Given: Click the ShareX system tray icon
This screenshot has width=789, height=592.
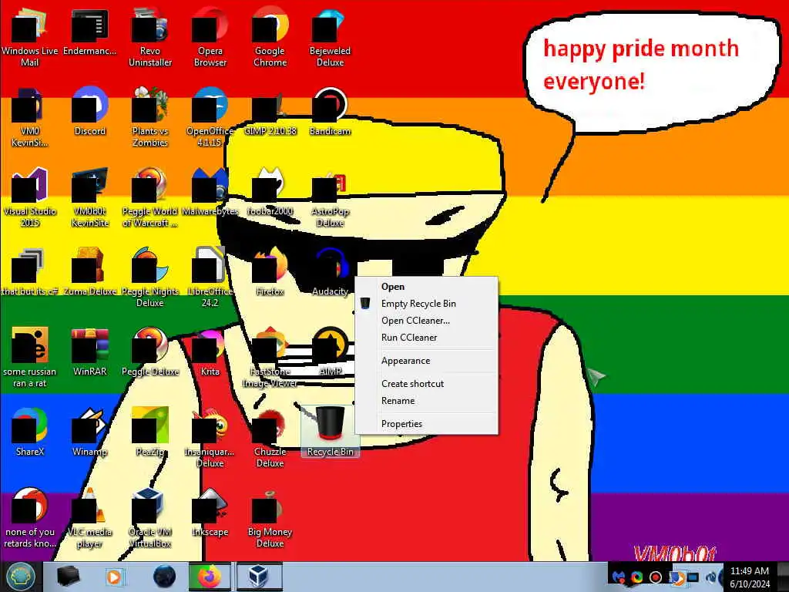Looking at the screenshot, I should point(637,577).
